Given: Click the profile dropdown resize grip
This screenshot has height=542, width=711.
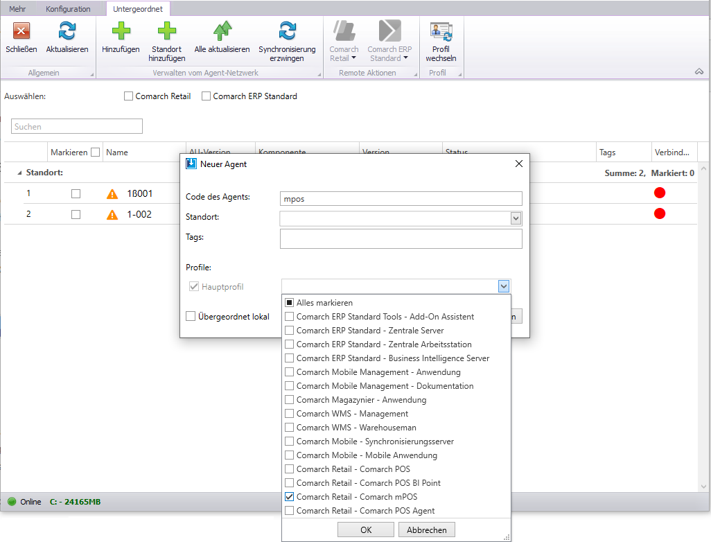Looking at the screenshot, I should (507, 537).
